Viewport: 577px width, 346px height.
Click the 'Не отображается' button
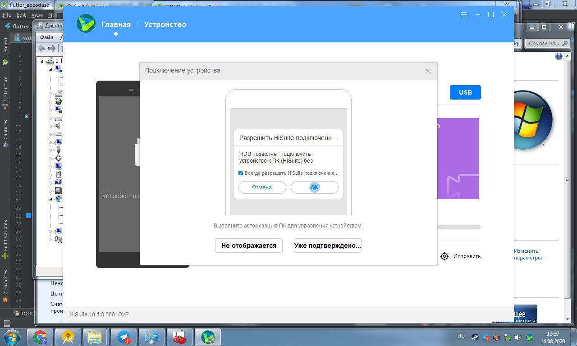[249, 246]
